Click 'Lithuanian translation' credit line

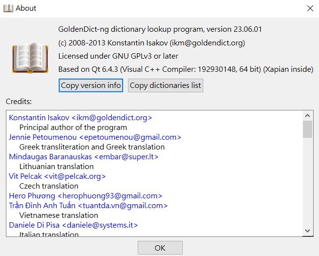(x=56, y=167)
